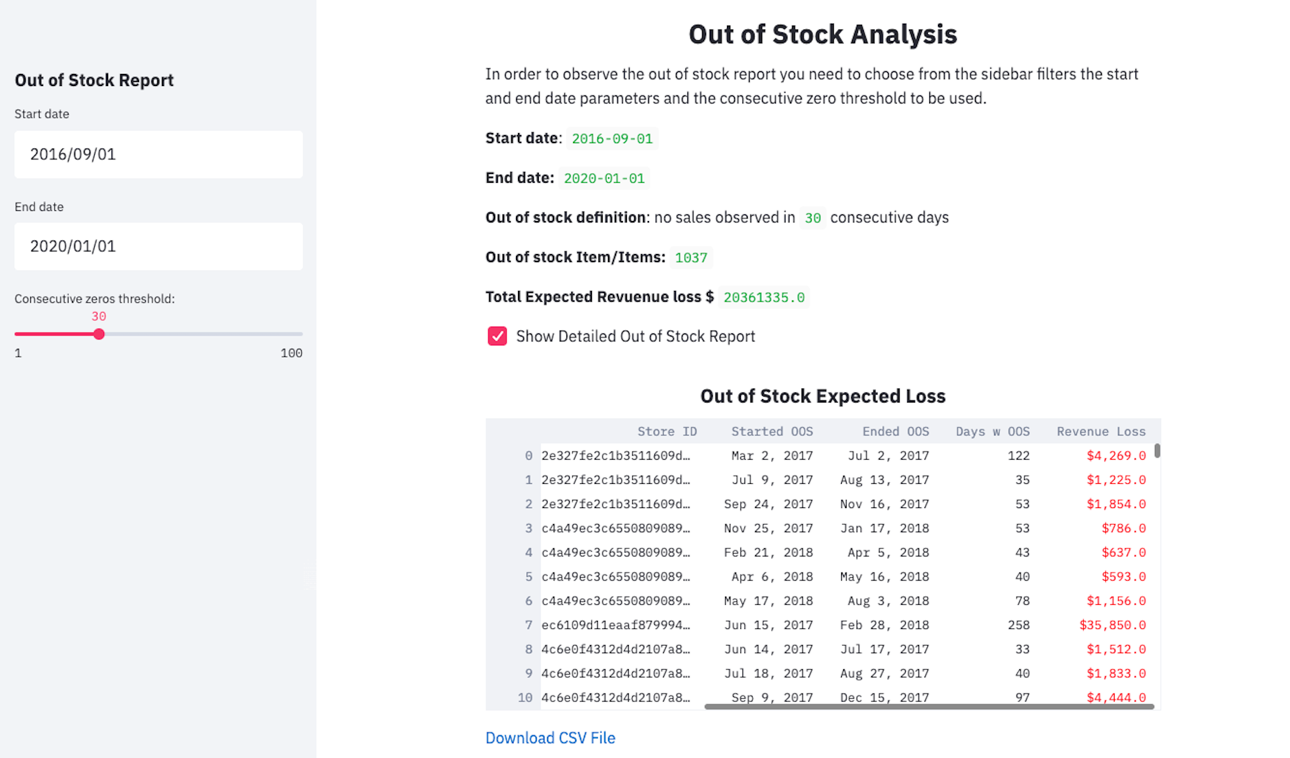
Task: Select the Revenue Loss column header
Action: pos(1101,431)
